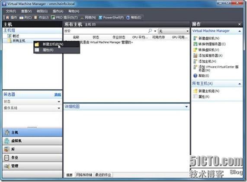Open the 网络(N) networking toolbar button
Viewport: 247px width, 182px height.
pyautogui.click(x=88, y=17)
